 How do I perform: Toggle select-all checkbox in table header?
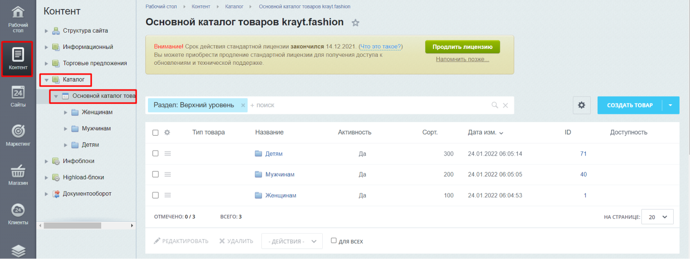point(155,132)
